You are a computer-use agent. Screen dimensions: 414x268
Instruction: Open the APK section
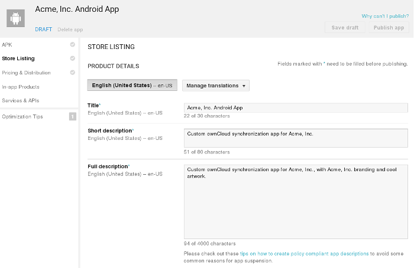tap(7, 44)
